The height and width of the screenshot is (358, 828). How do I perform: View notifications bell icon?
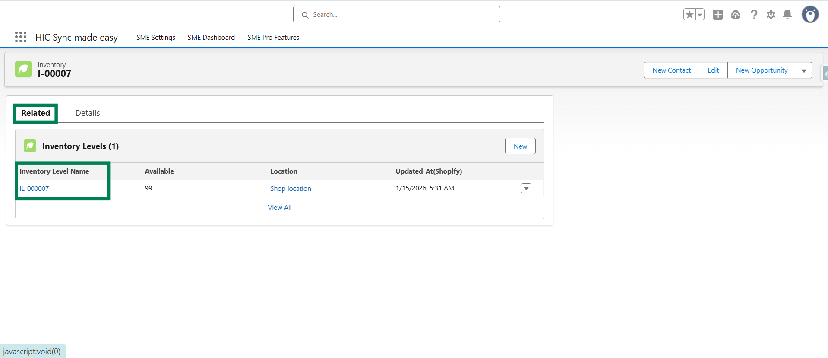click(x=787, y=15)
